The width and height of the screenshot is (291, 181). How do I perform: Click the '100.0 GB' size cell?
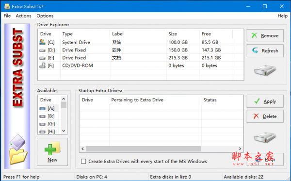(x=178, y=42)
